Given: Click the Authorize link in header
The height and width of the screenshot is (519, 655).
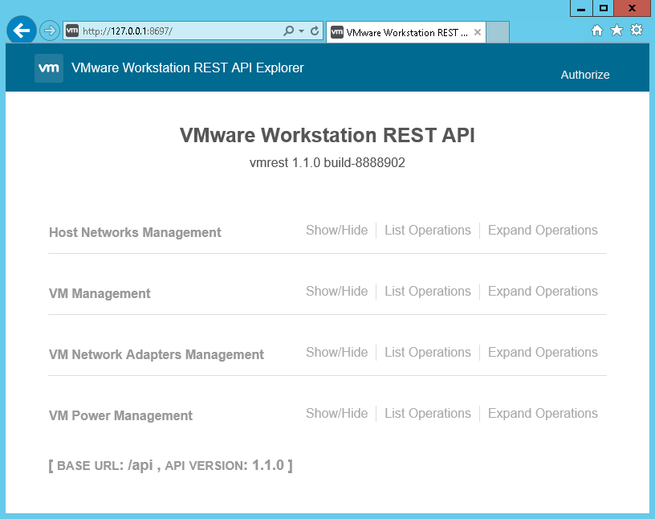Looking at the screenshot, I should [x=585, y=75].
